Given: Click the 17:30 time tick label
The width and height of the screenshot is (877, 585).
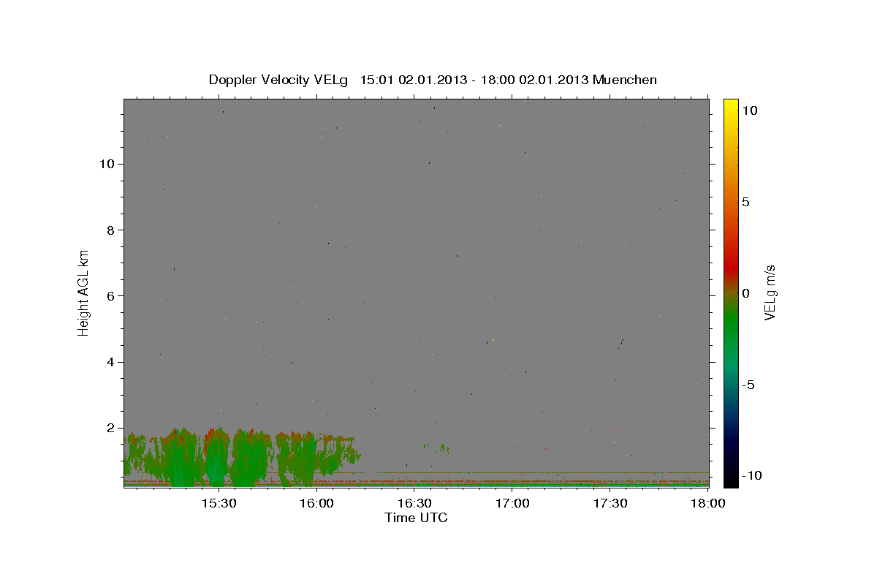Looking at the screenshot, I should pos(610,503).
